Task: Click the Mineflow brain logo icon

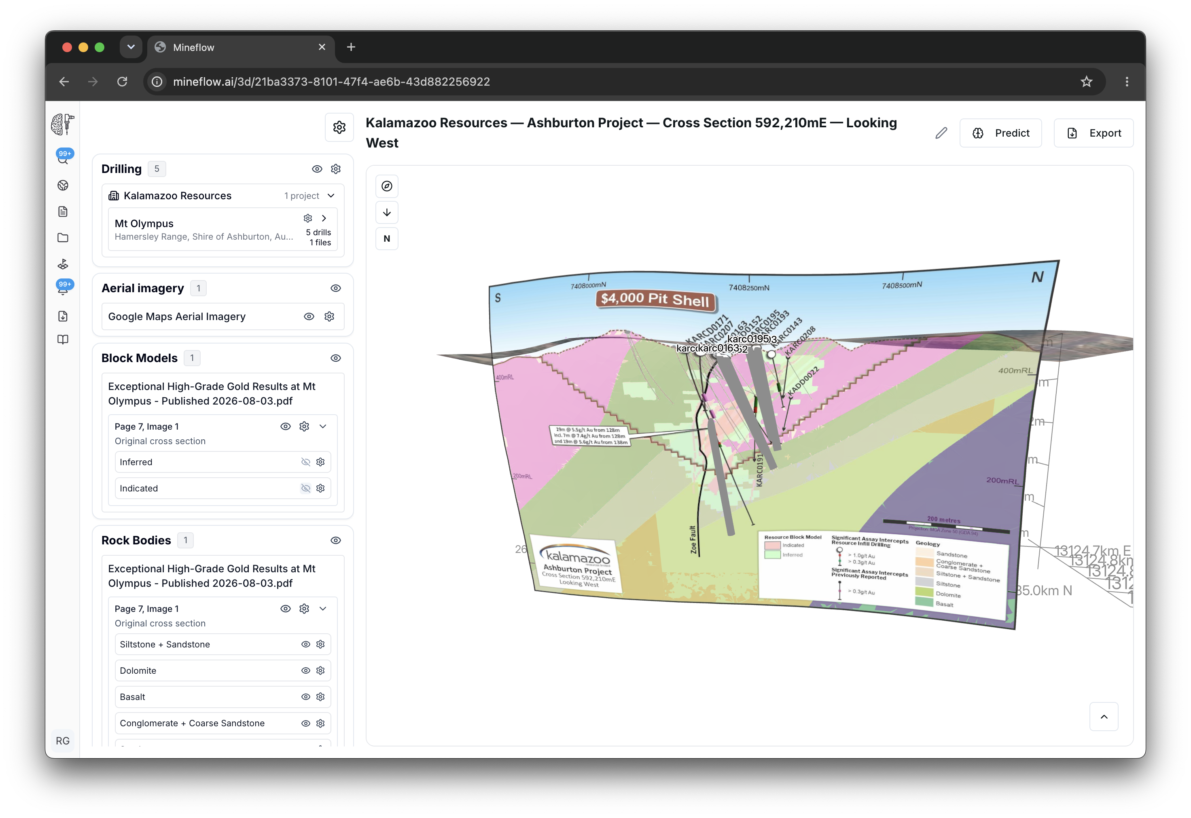Action: pyautogui.click(x=63, y=124)
